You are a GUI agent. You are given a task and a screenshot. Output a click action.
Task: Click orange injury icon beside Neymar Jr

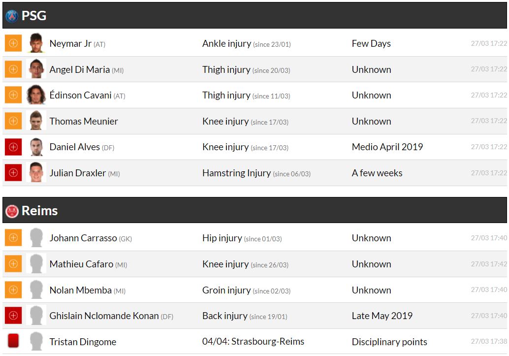(x=13, y=43)
